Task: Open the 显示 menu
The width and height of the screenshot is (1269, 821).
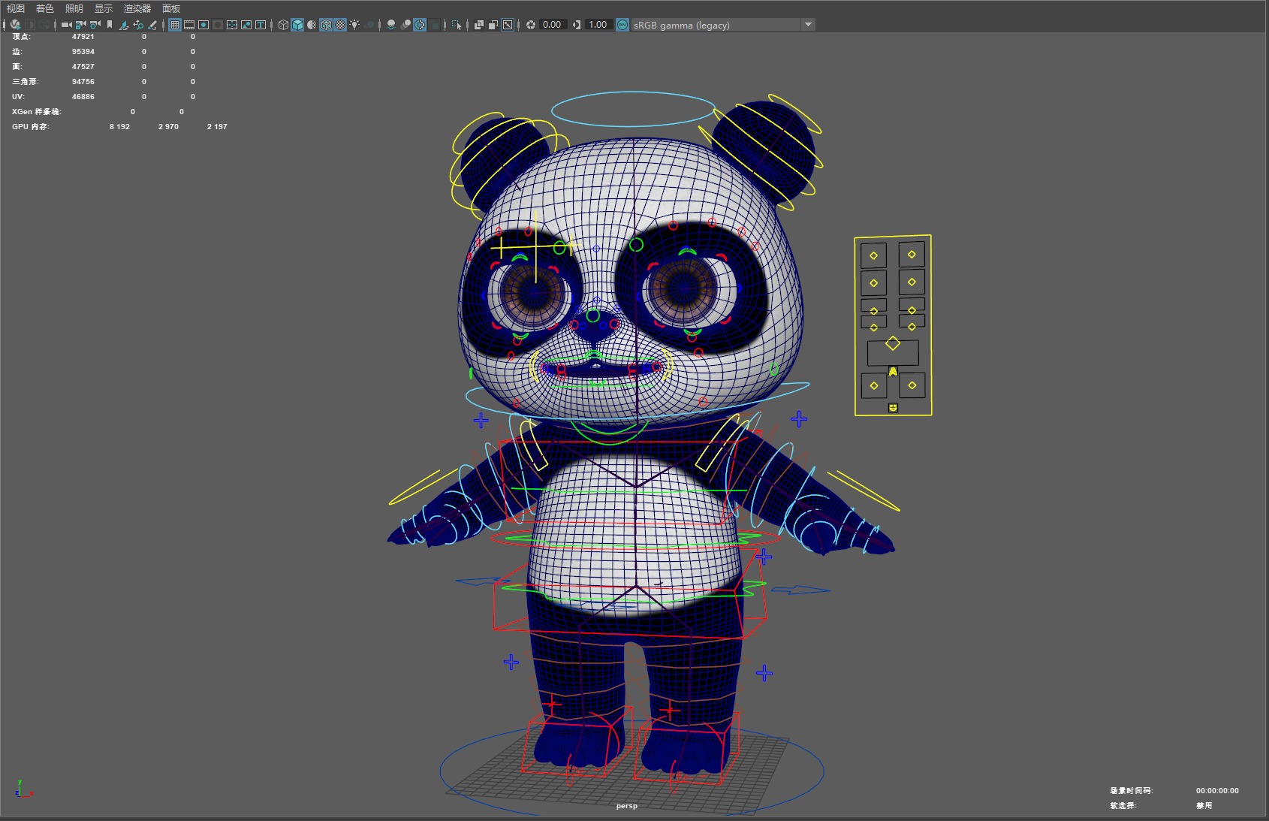Action: pyautogui.click(x=104, y=8)
